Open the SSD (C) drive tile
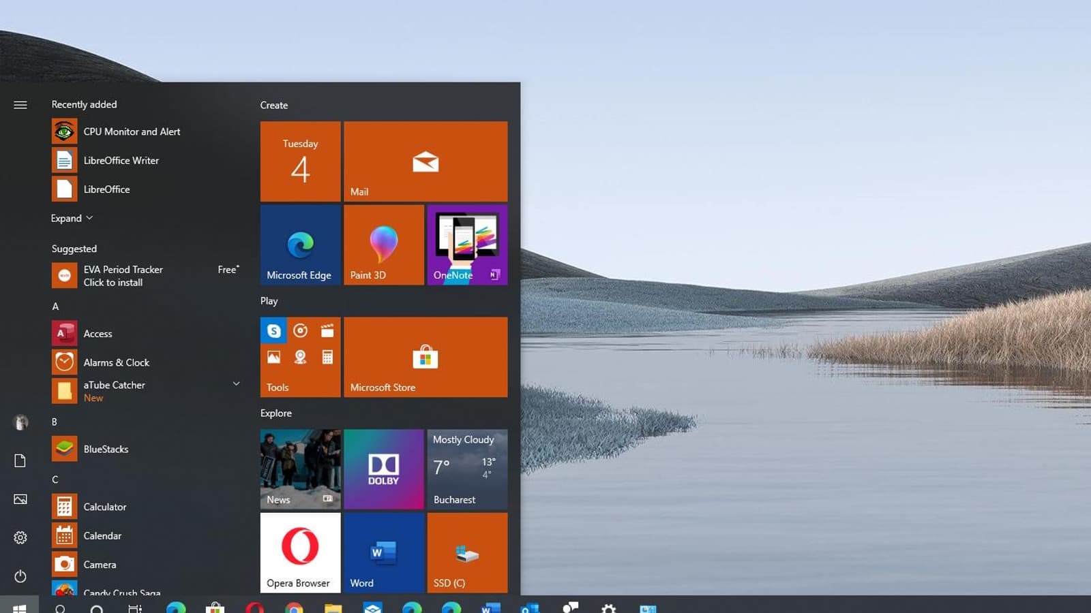 (x=467, y=552)
